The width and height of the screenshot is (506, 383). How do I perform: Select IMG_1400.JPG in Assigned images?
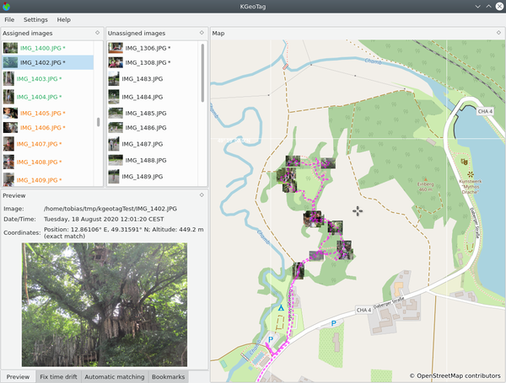pos(41,47)
